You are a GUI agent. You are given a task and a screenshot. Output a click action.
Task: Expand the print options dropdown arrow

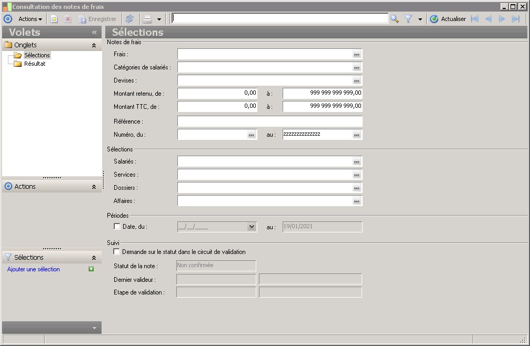pos(159,19)
